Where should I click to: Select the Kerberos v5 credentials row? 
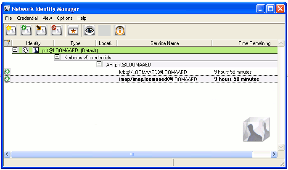tap(166, 57)
